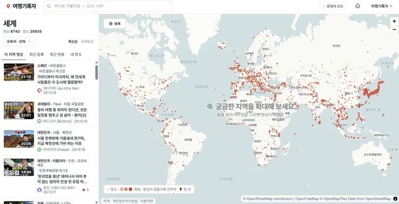Click the scrollbar up arrow in video list
Viewport: 399px width, 204px height.
click(x=97, y=62)
